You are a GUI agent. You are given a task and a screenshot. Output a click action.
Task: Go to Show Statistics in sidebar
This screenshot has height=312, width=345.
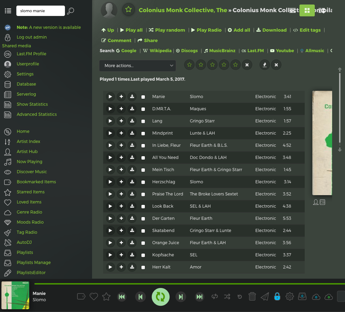pos(32,104)
